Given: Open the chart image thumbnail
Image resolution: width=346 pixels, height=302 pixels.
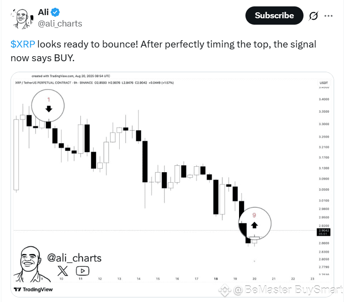Looking at the screenshot, I should pyautogui.click(x=172, y=185).
